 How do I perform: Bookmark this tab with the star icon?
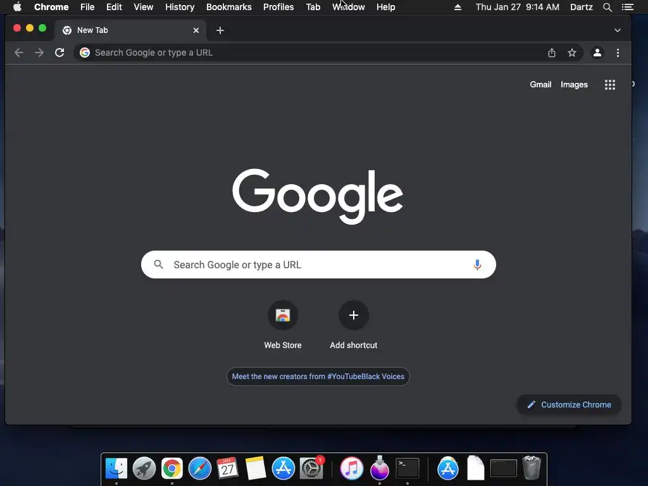pos(572,53)
